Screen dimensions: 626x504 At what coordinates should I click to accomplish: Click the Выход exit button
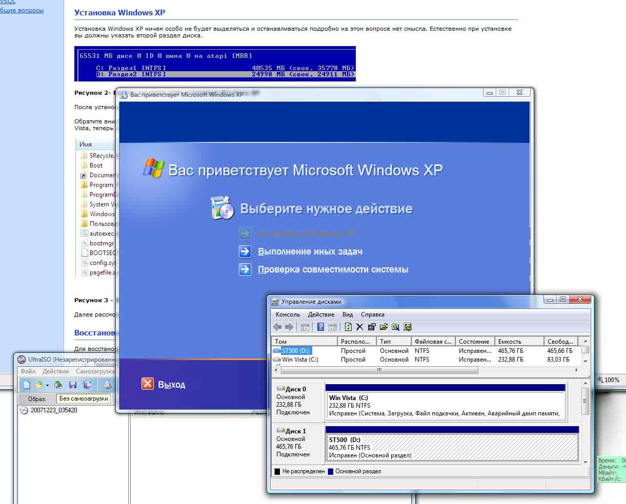(164, 384)
